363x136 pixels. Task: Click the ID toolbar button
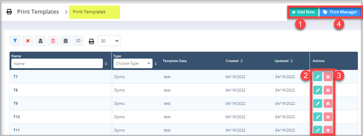click(78, 41)
